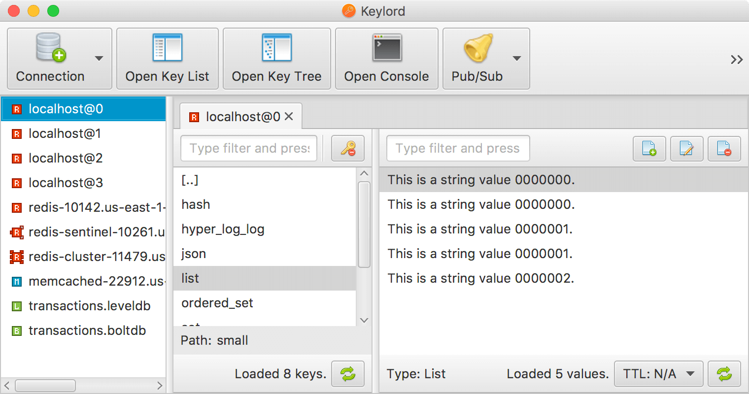The height and width of the screenshot is (394, 749).
Task: Focus the value filter input field
Action: (x=458, y=148)
